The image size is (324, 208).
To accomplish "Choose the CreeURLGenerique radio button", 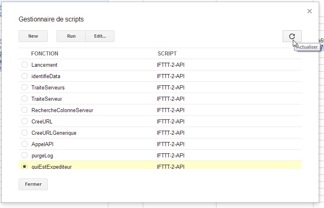I will (25, 133).
